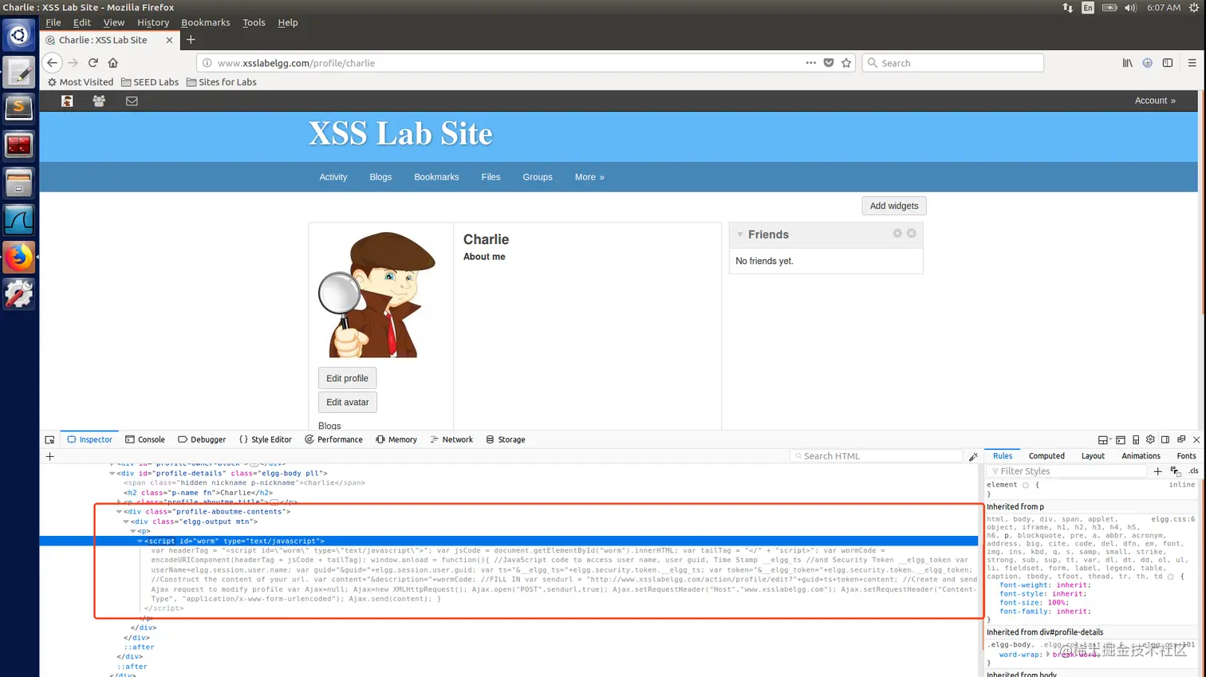The width and height of the screenshot is (1206, 677).
Task: Open the History menu
Action: (x=153, y=22)
